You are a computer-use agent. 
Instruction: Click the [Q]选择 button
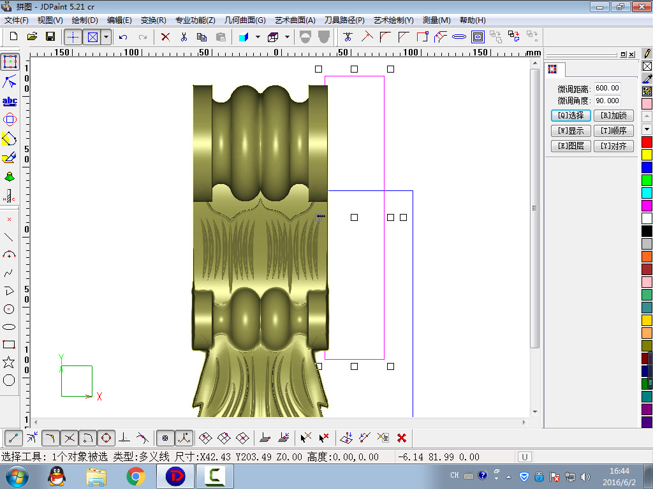(570, 116)
